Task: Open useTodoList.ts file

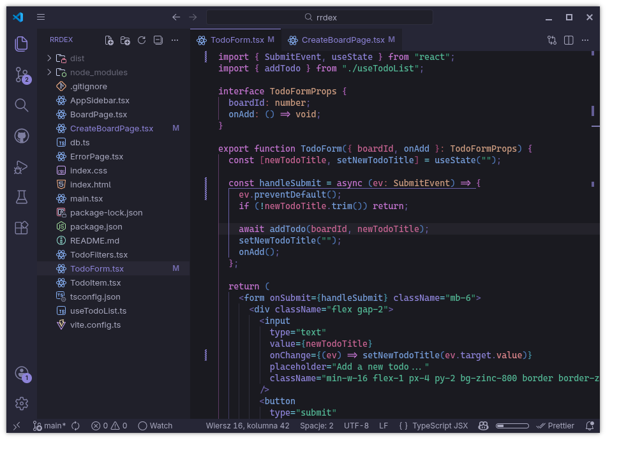Action: coord(114,311)
